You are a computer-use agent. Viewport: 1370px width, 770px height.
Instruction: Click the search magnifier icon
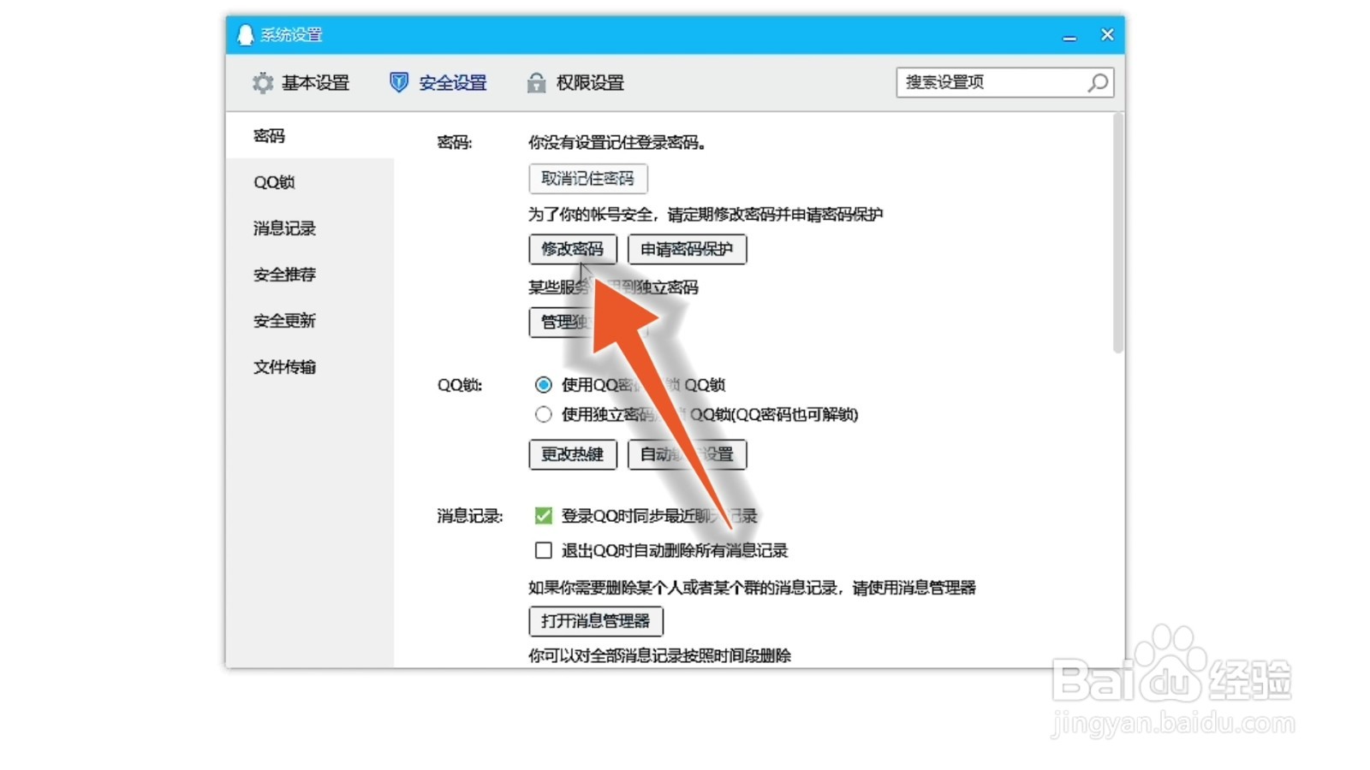[x=1098, y=83]
